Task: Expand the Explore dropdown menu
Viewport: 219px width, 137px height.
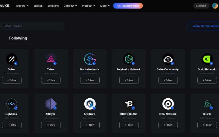Action: point(22,6)
